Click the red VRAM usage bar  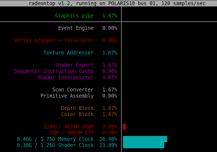coord(124,127)
